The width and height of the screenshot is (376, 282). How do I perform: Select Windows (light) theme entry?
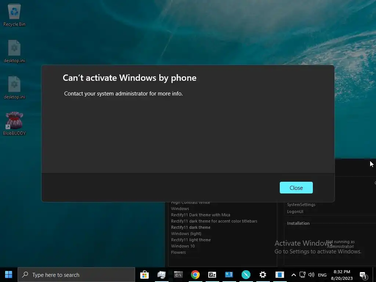click(x=186, y=234)
